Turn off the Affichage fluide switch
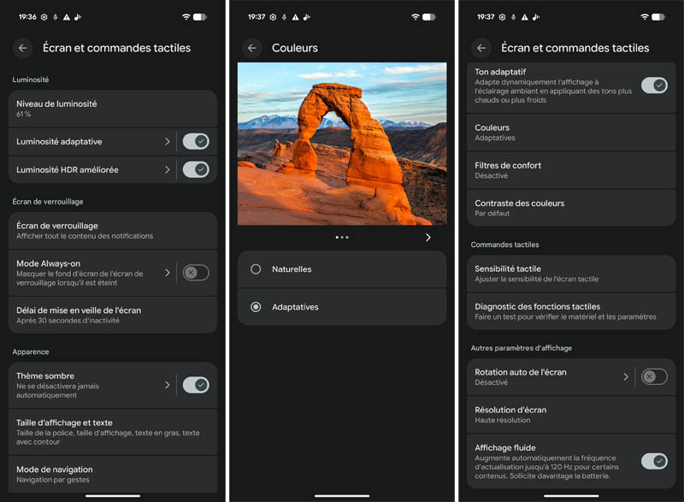684x502 pixels. 654,462
